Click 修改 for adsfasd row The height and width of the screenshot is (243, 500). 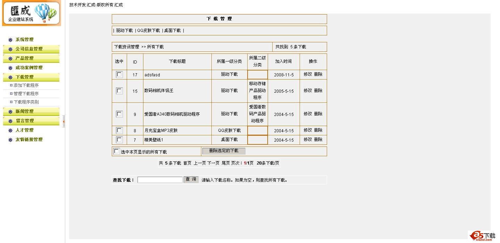coord(308,74)
